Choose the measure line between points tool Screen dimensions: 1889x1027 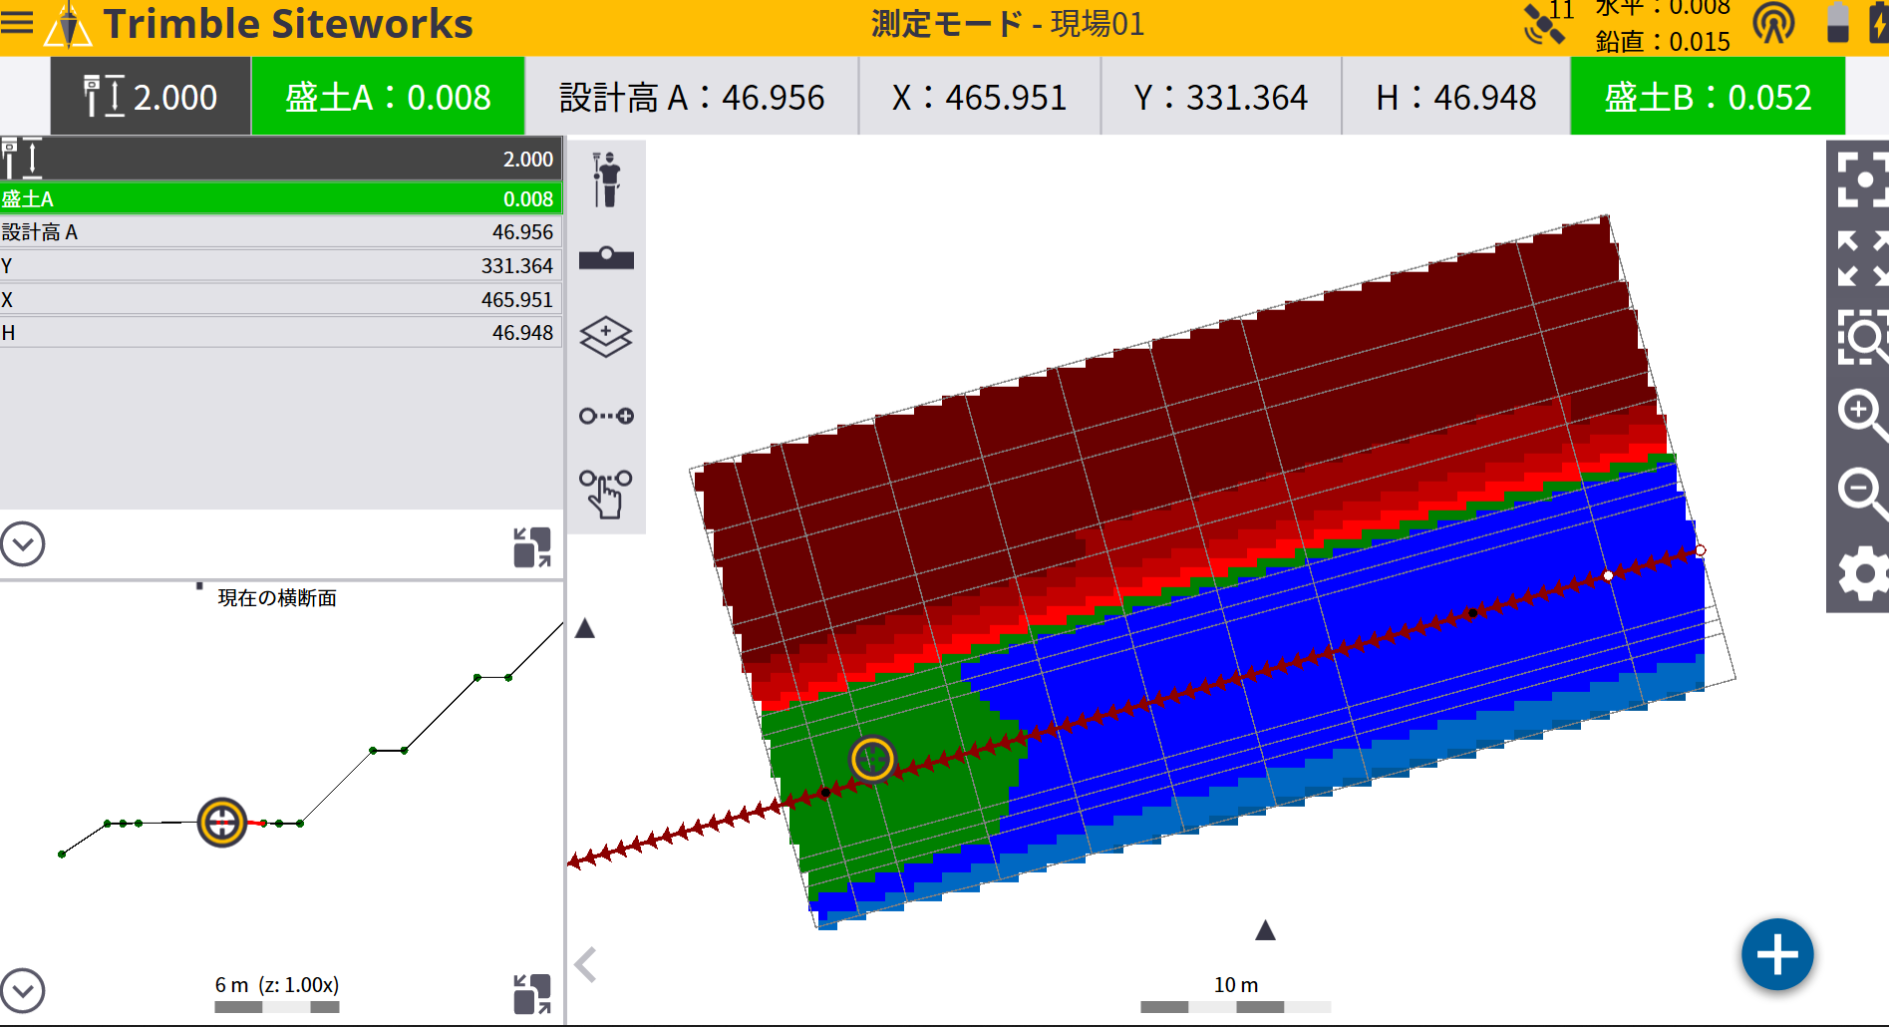pyautogui.click(x=605, y=416)
